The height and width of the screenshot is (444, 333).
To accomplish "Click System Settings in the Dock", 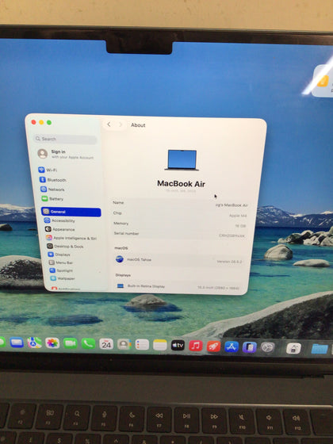I will (x=267, y=347).
